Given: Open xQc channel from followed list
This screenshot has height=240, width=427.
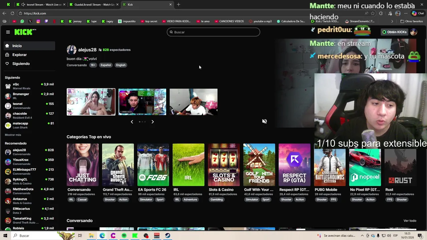Looking at the screenshot, I should click(x=30, y=86).
